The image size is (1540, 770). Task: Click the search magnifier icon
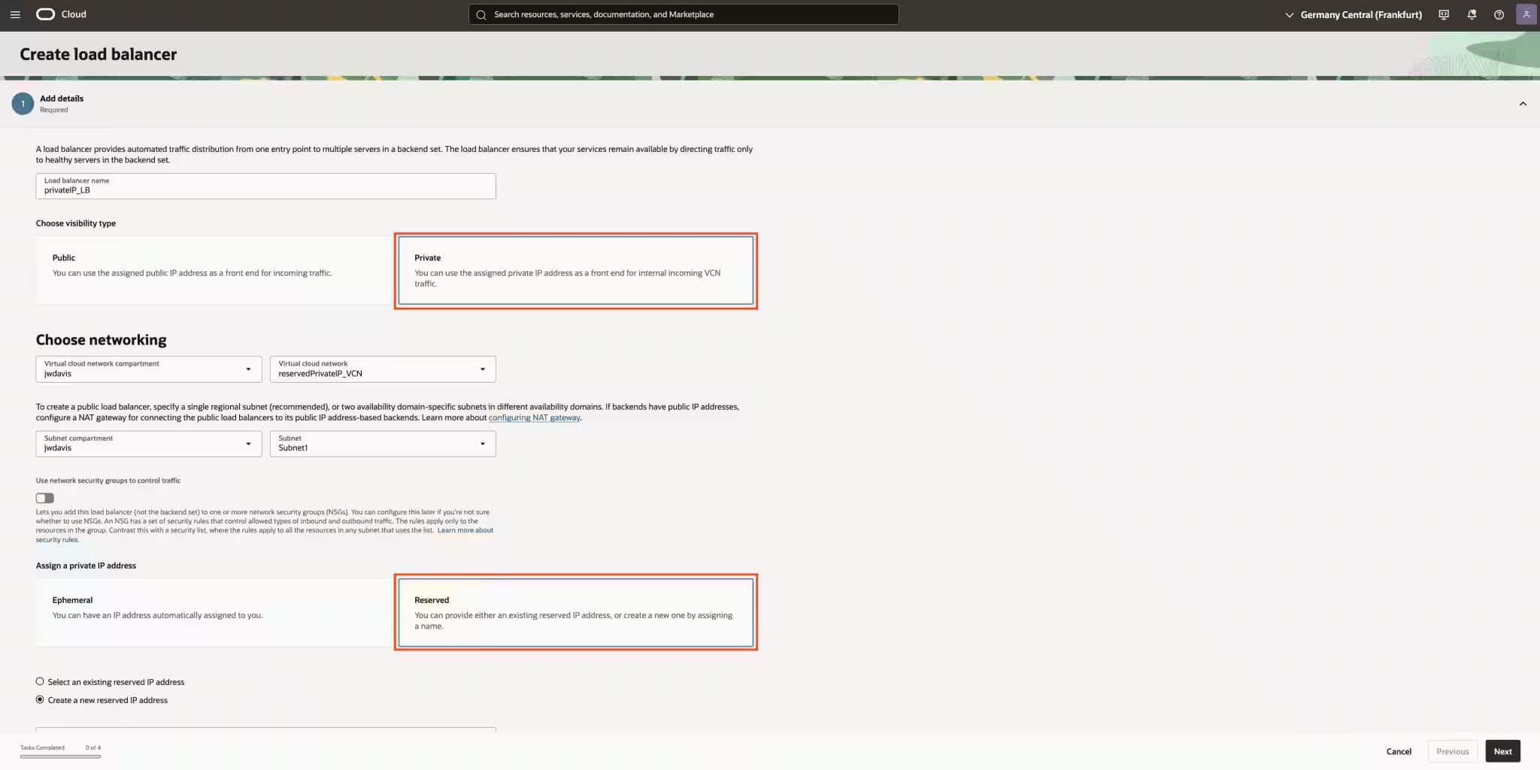[x=481, y=14]
